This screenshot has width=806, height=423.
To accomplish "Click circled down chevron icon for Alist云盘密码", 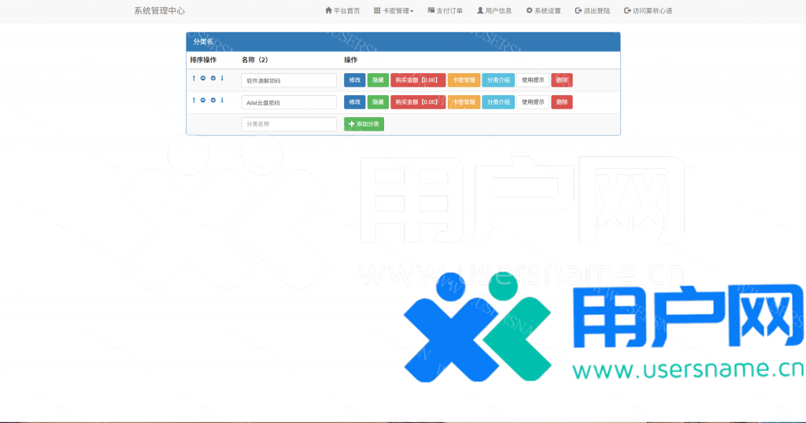I will pos(213,101).
